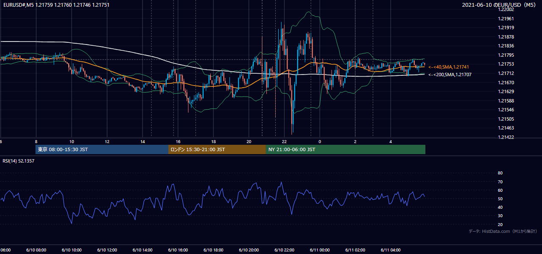Click the bottom time label 6/11 04:00

(x=391, y=250)
